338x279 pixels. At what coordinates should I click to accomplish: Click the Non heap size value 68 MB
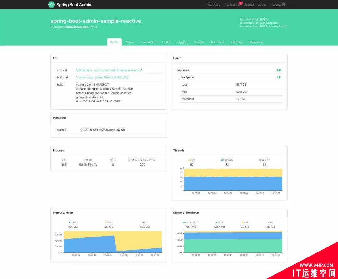245,227
